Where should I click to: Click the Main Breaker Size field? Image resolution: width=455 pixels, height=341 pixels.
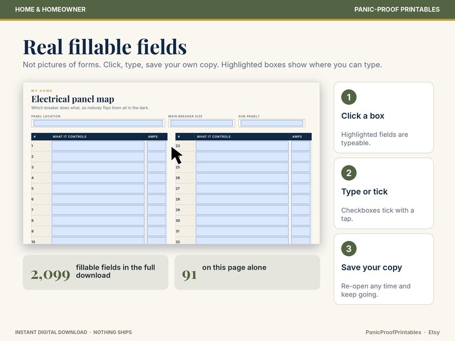pos(201,123)
